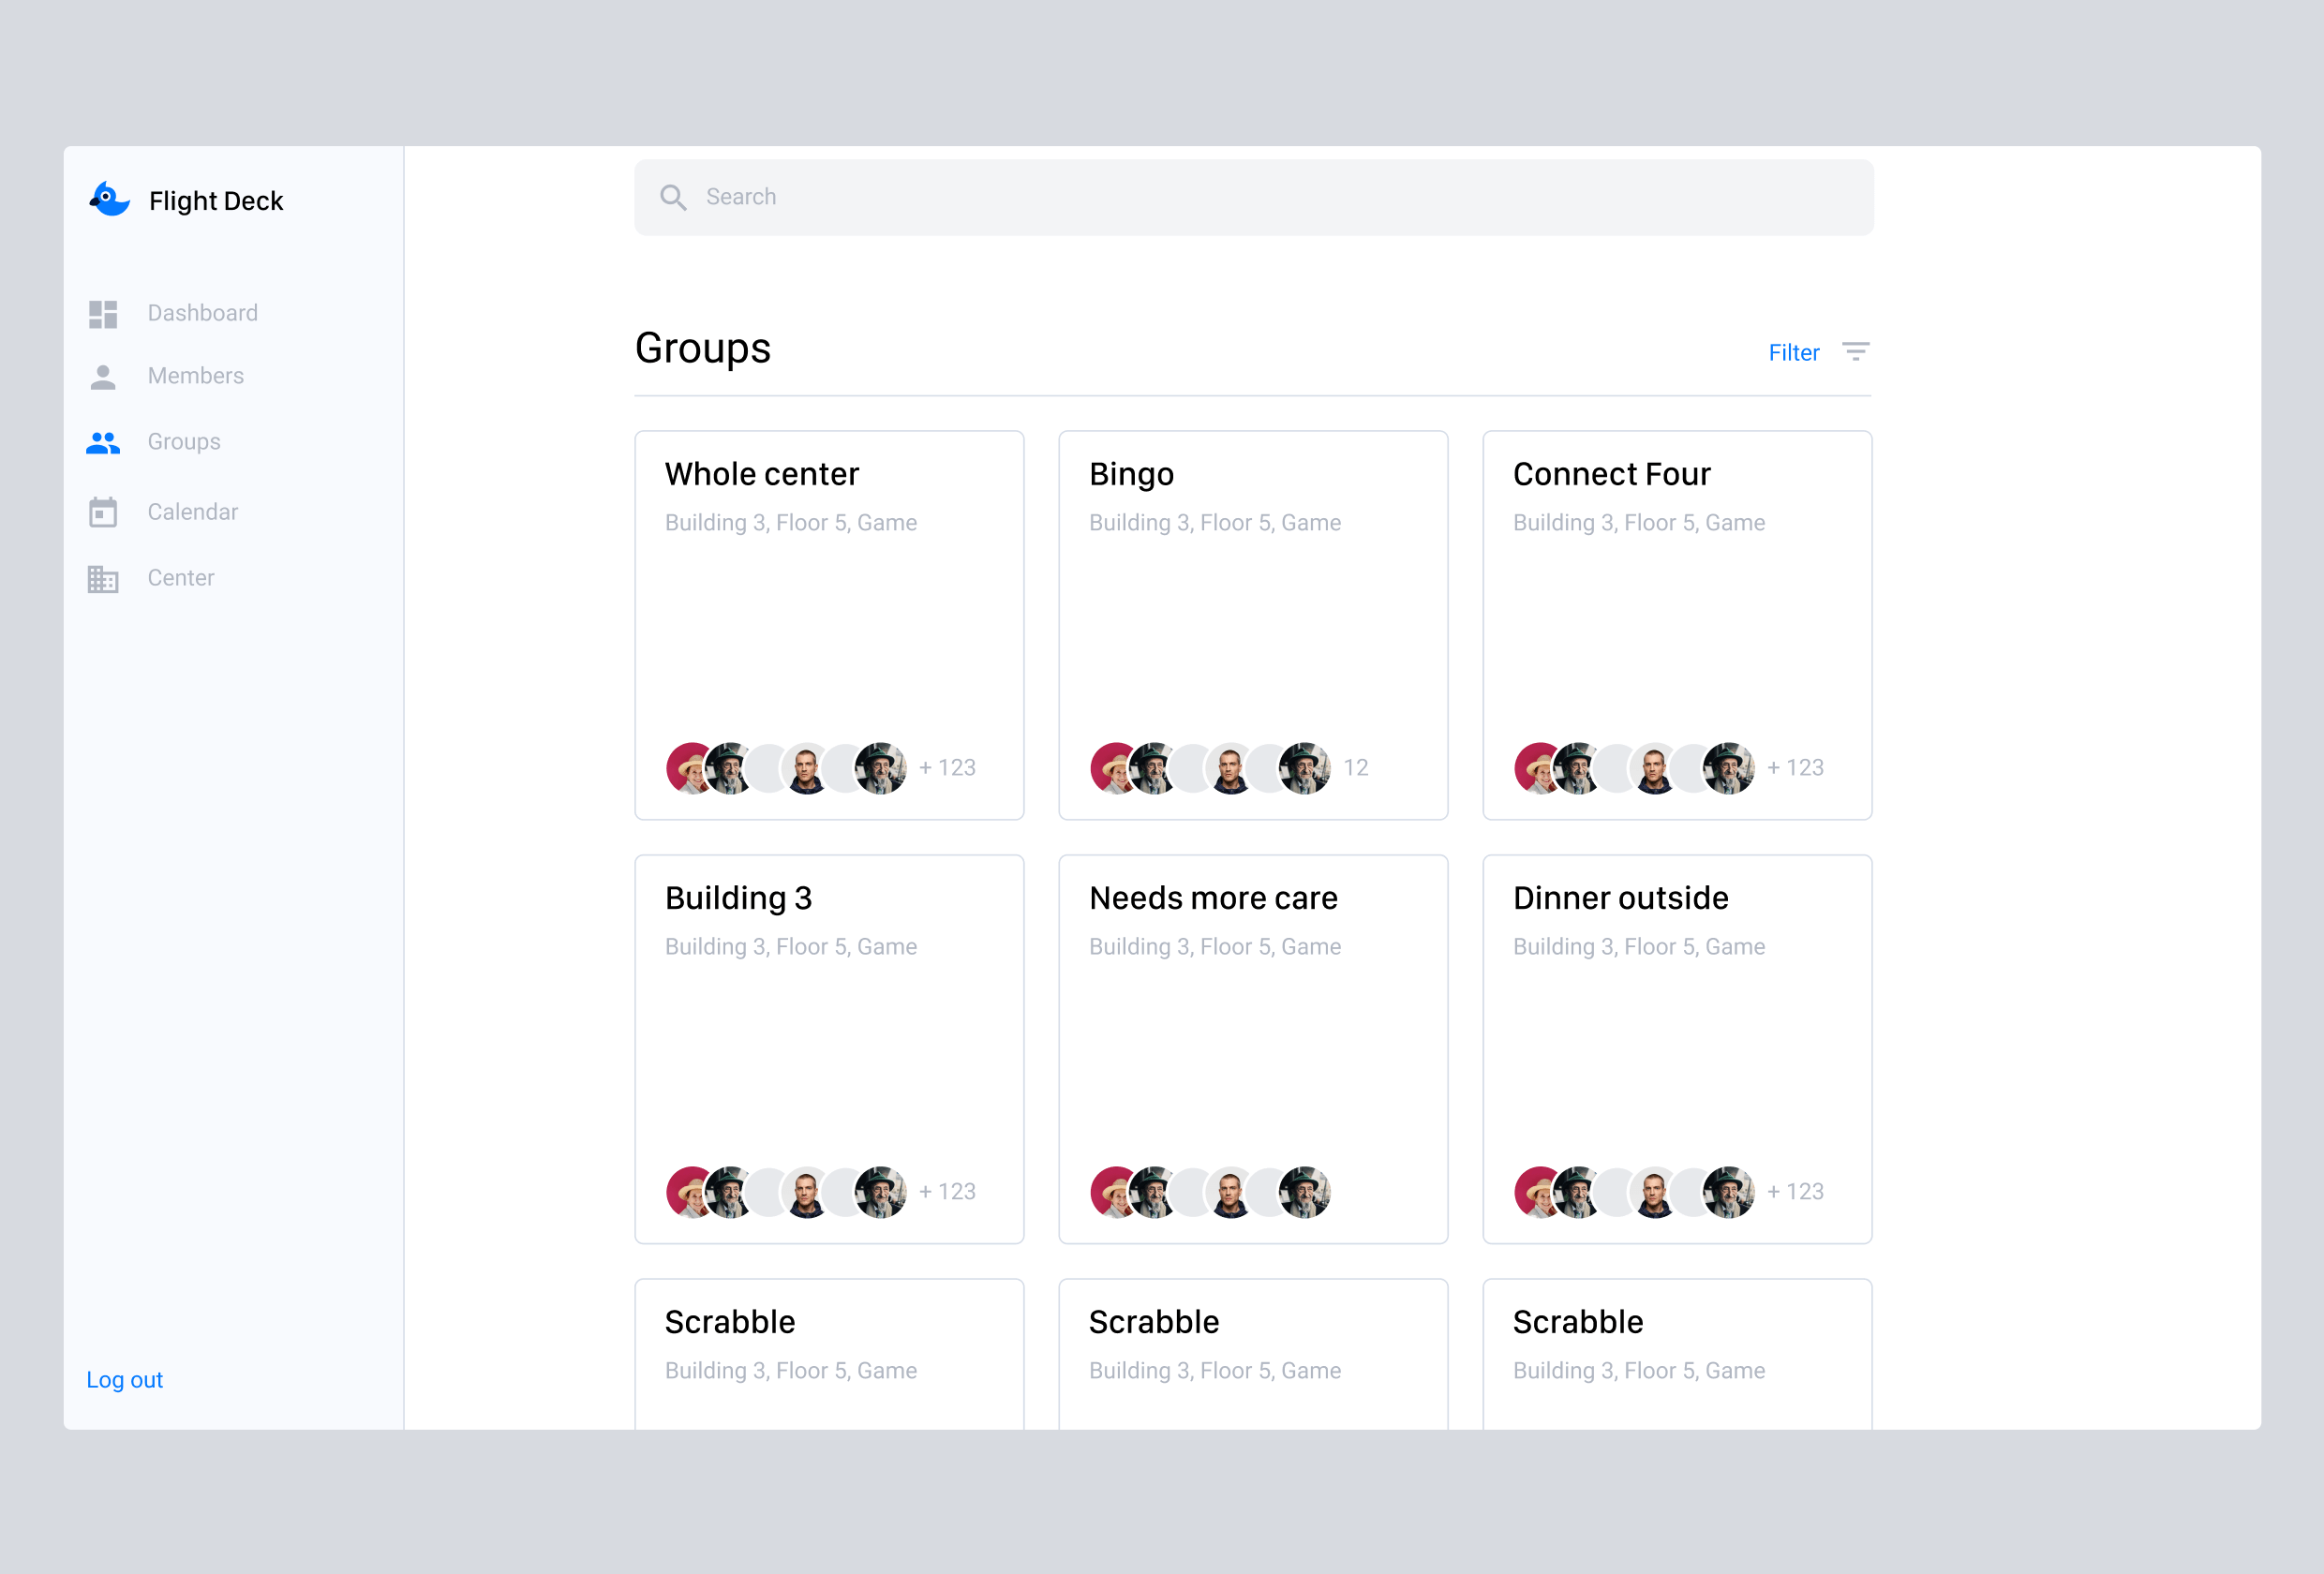
Task: Click the Log out link
Action: tap(124, 1380)
